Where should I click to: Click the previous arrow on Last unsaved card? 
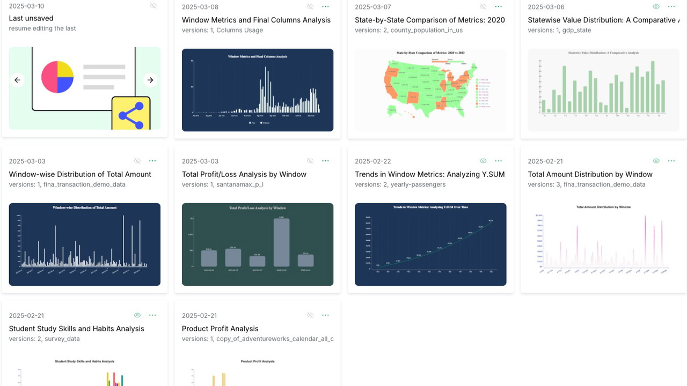point(17,80)
